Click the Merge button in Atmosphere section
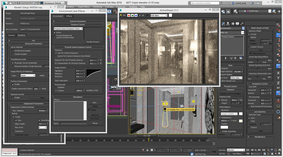 pos(95,123)
